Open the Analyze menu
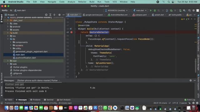The height and width of the screenshot is (112, 200). (71, 2)
